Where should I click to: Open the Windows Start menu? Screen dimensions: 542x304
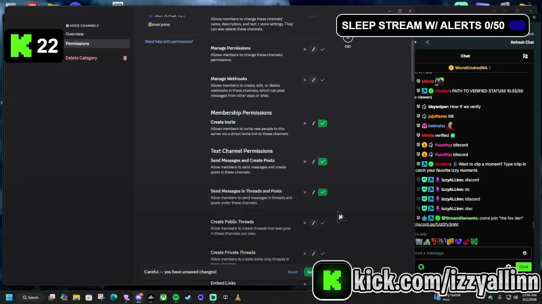[x=9, y=297]
